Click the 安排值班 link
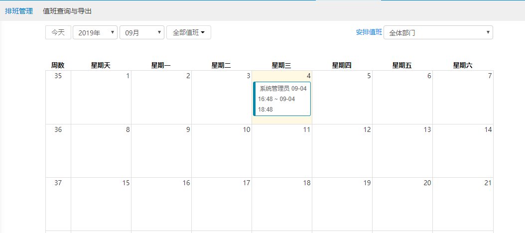This screenshot has width=525, height=233. pos(369,32)
